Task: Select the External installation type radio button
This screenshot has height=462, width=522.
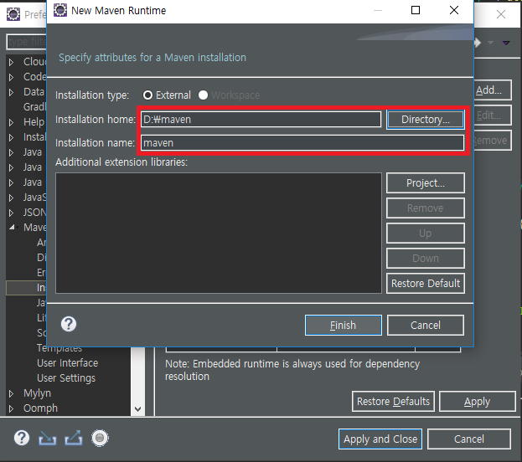Action: pos(147,95)
